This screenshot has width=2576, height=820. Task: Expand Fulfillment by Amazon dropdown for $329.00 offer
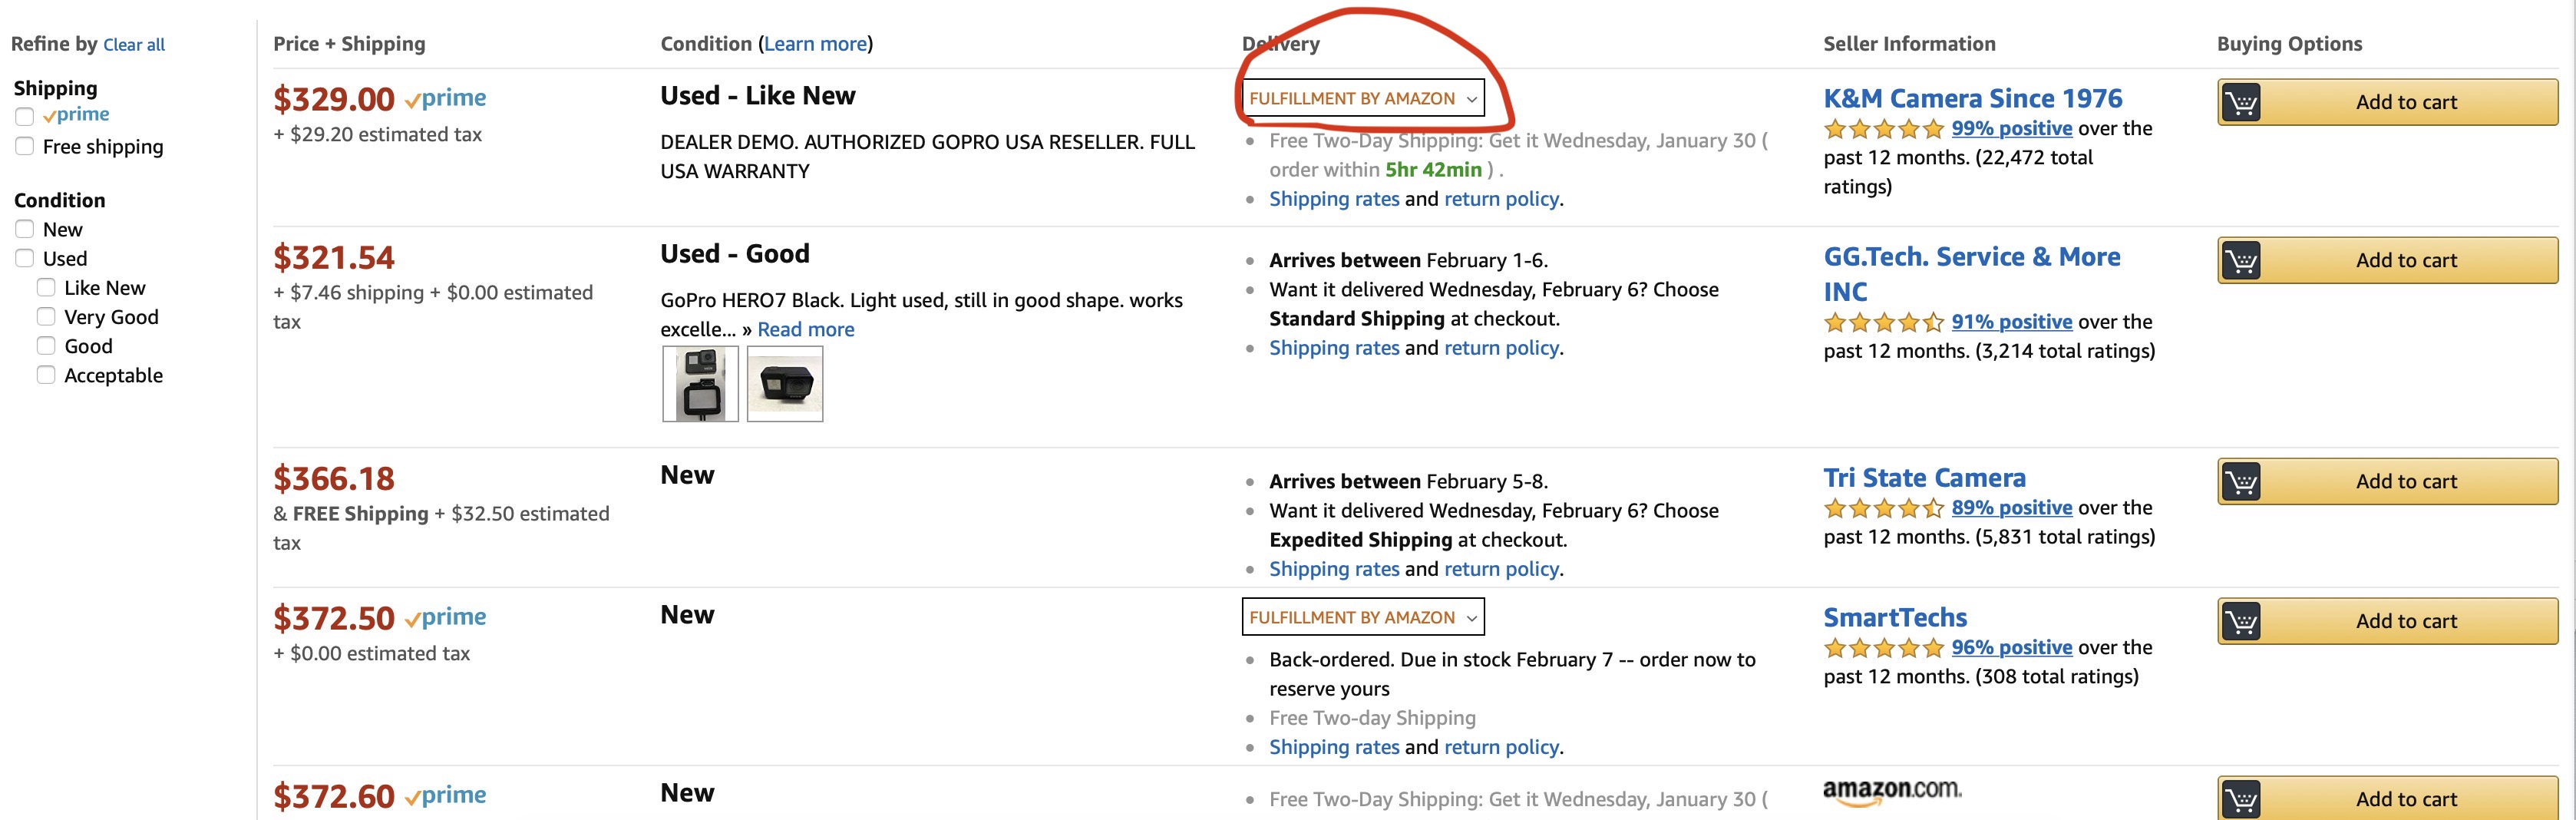tap(1362, 98)
